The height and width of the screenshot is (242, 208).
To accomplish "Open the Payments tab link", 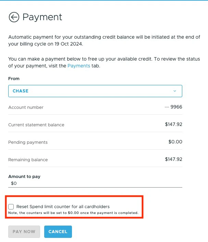I will click(x=78, y=66).
